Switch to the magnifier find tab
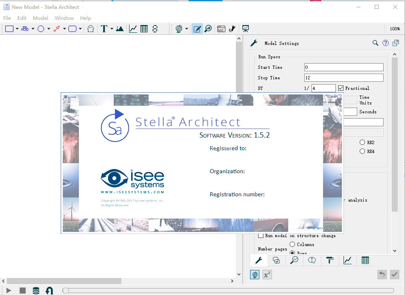405x295 pixels. 294,260
